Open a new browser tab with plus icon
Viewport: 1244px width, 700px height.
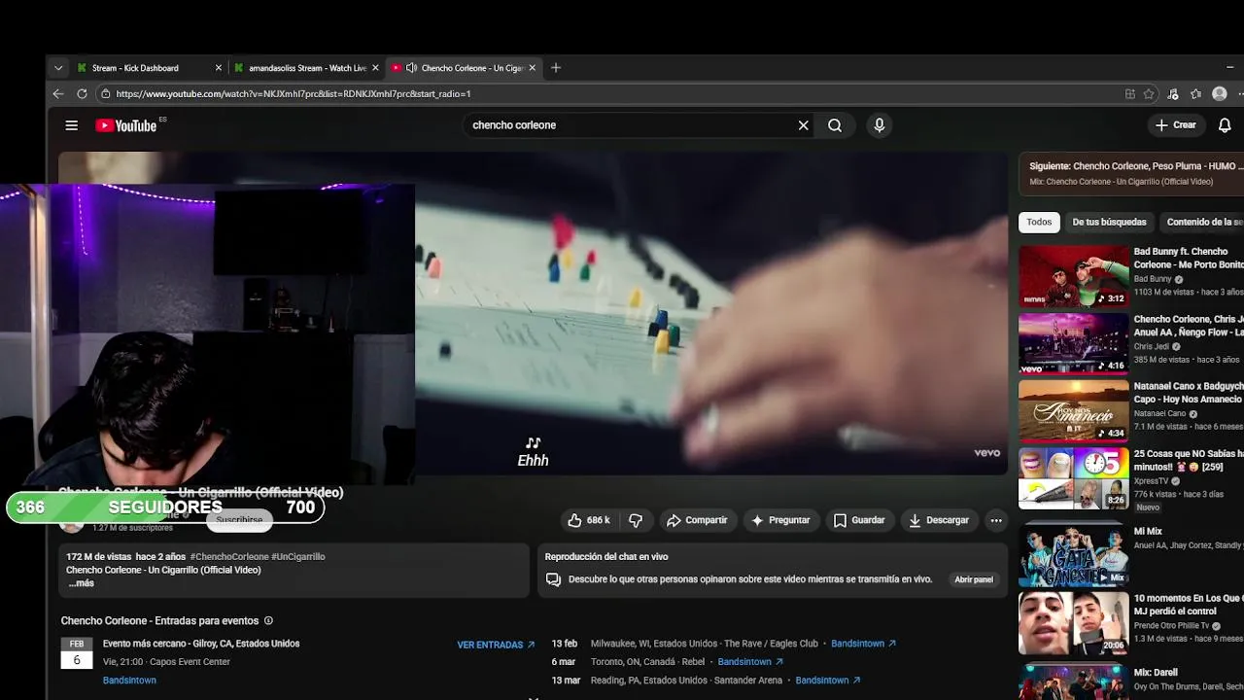(556, 68)
